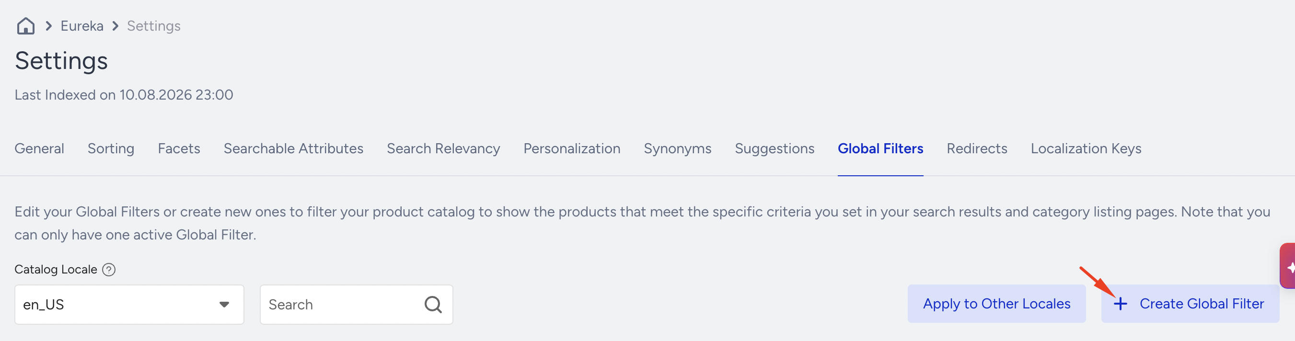
Task: Open the sparkle assistant side widget
Action: tap(1288, 266)
